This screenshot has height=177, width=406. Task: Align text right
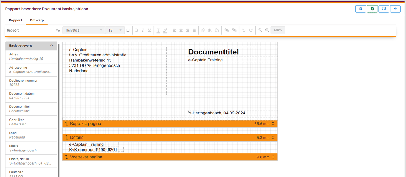tap(188, 30)
